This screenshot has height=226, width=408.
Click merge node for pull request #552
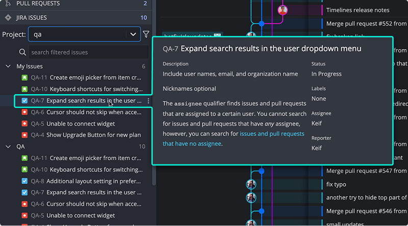pyautogui.click(x=262, y=23)
